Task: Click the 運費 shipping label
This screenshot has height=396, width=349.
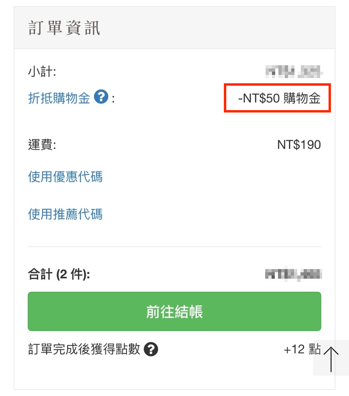Action: click(42, 145)
